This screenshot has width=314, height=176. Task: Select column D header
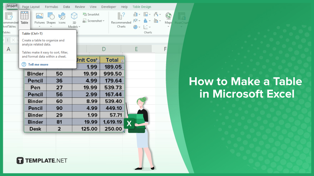(x=104, y=49)
